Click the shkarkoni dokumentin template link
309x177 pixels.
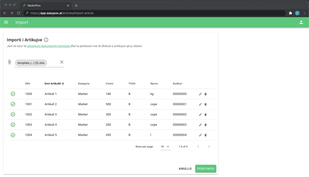(x=48, y=46)
